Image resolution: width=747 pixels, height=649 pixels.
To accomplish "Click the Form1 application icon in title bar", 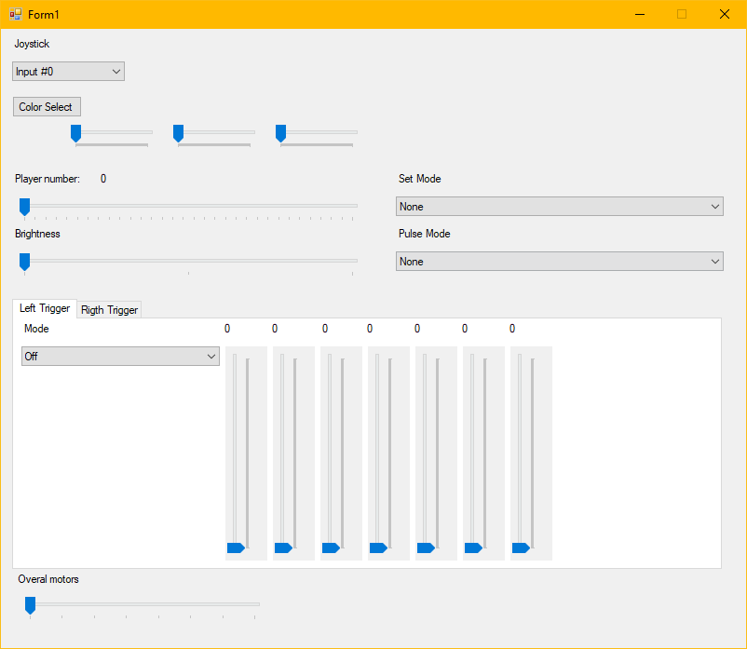I will pyautogui.click(x=16, y=14).
